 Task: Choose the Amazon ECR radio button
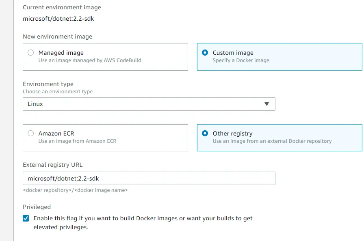[x=30, y=133]
